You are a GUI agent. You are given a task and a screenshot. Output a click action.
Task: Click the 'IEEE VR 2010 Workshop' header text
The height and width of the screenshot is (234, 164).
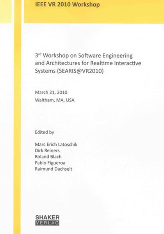(67, 5)
